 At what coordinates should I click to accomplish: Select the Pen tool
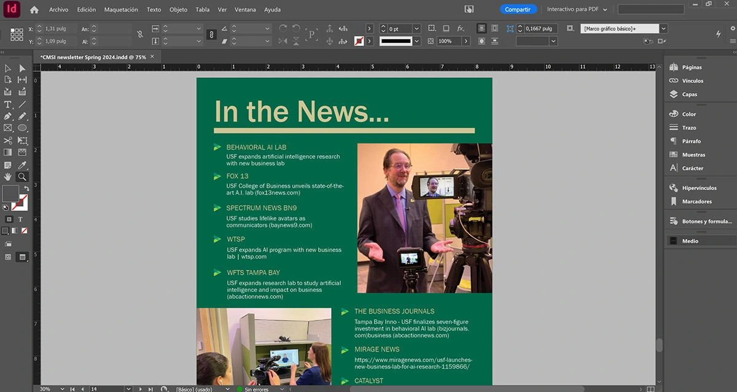(8, 116)
